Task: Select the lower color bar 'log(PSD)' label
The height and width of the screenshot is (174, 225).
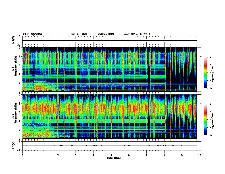Action: click(213, 121)
